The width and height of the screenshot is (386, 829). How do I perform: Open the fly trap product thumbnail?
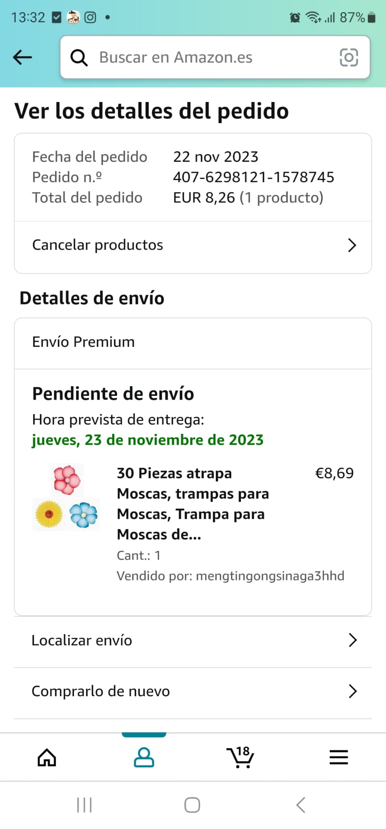pyautogui.click(x=67, y=497)
